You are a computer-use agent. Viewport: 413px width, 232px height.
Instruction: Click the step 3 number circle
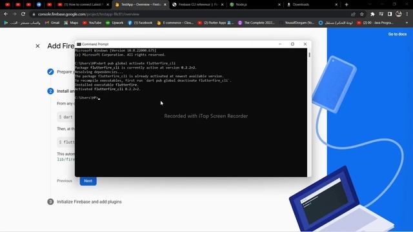(50, 202)
